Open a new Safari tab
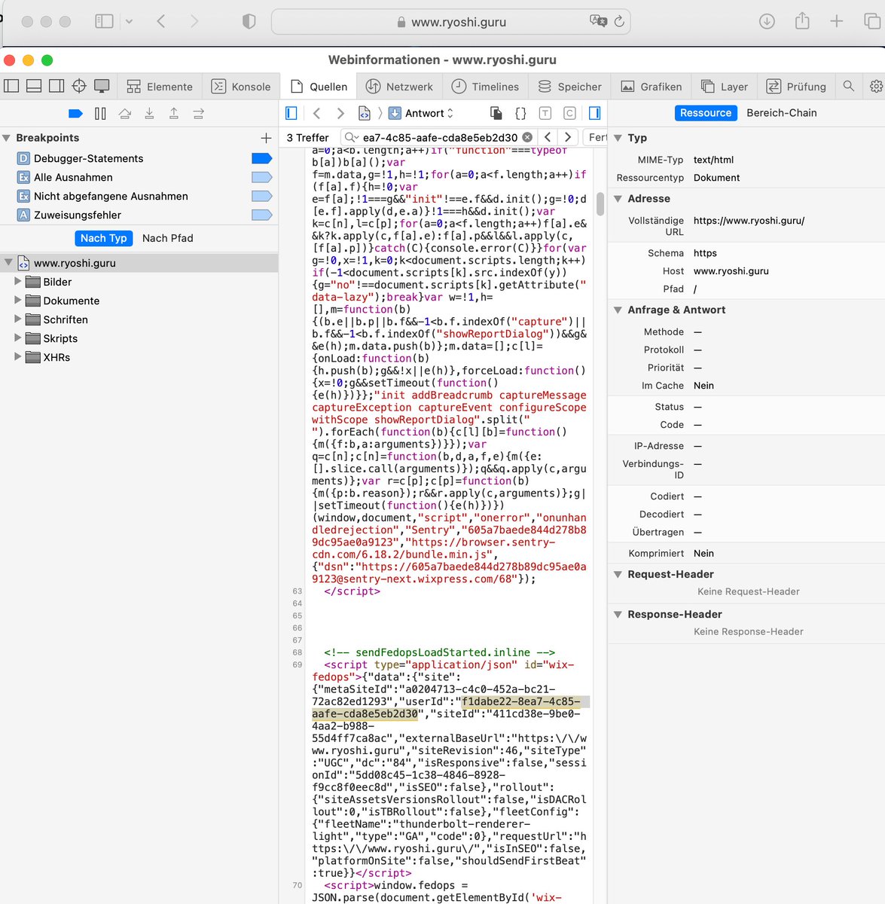Image resolution: width=885 pixels, height=904 pixels. pos(837,22)
